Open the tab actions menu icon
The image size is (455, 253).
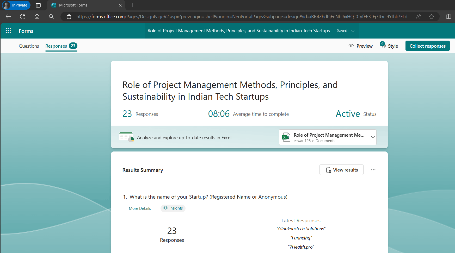click(x=38, y=5)
